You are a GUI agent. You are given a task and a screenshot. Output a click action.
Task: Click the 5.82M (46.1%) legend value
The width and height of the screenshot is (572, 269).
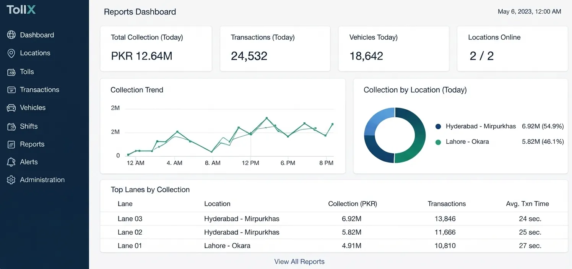tap(543, 142)
